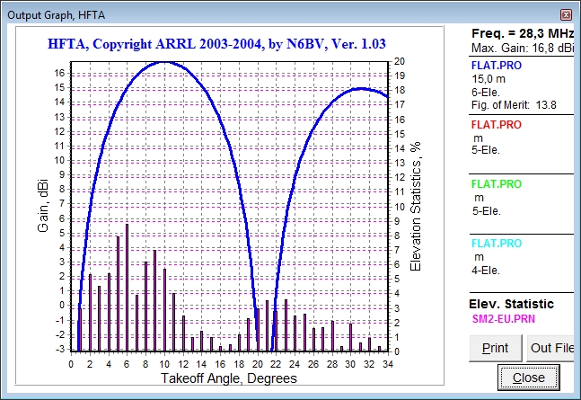
Task: Click the SM2-EU.PRN elevation statistic file
Action: [504, 319]
